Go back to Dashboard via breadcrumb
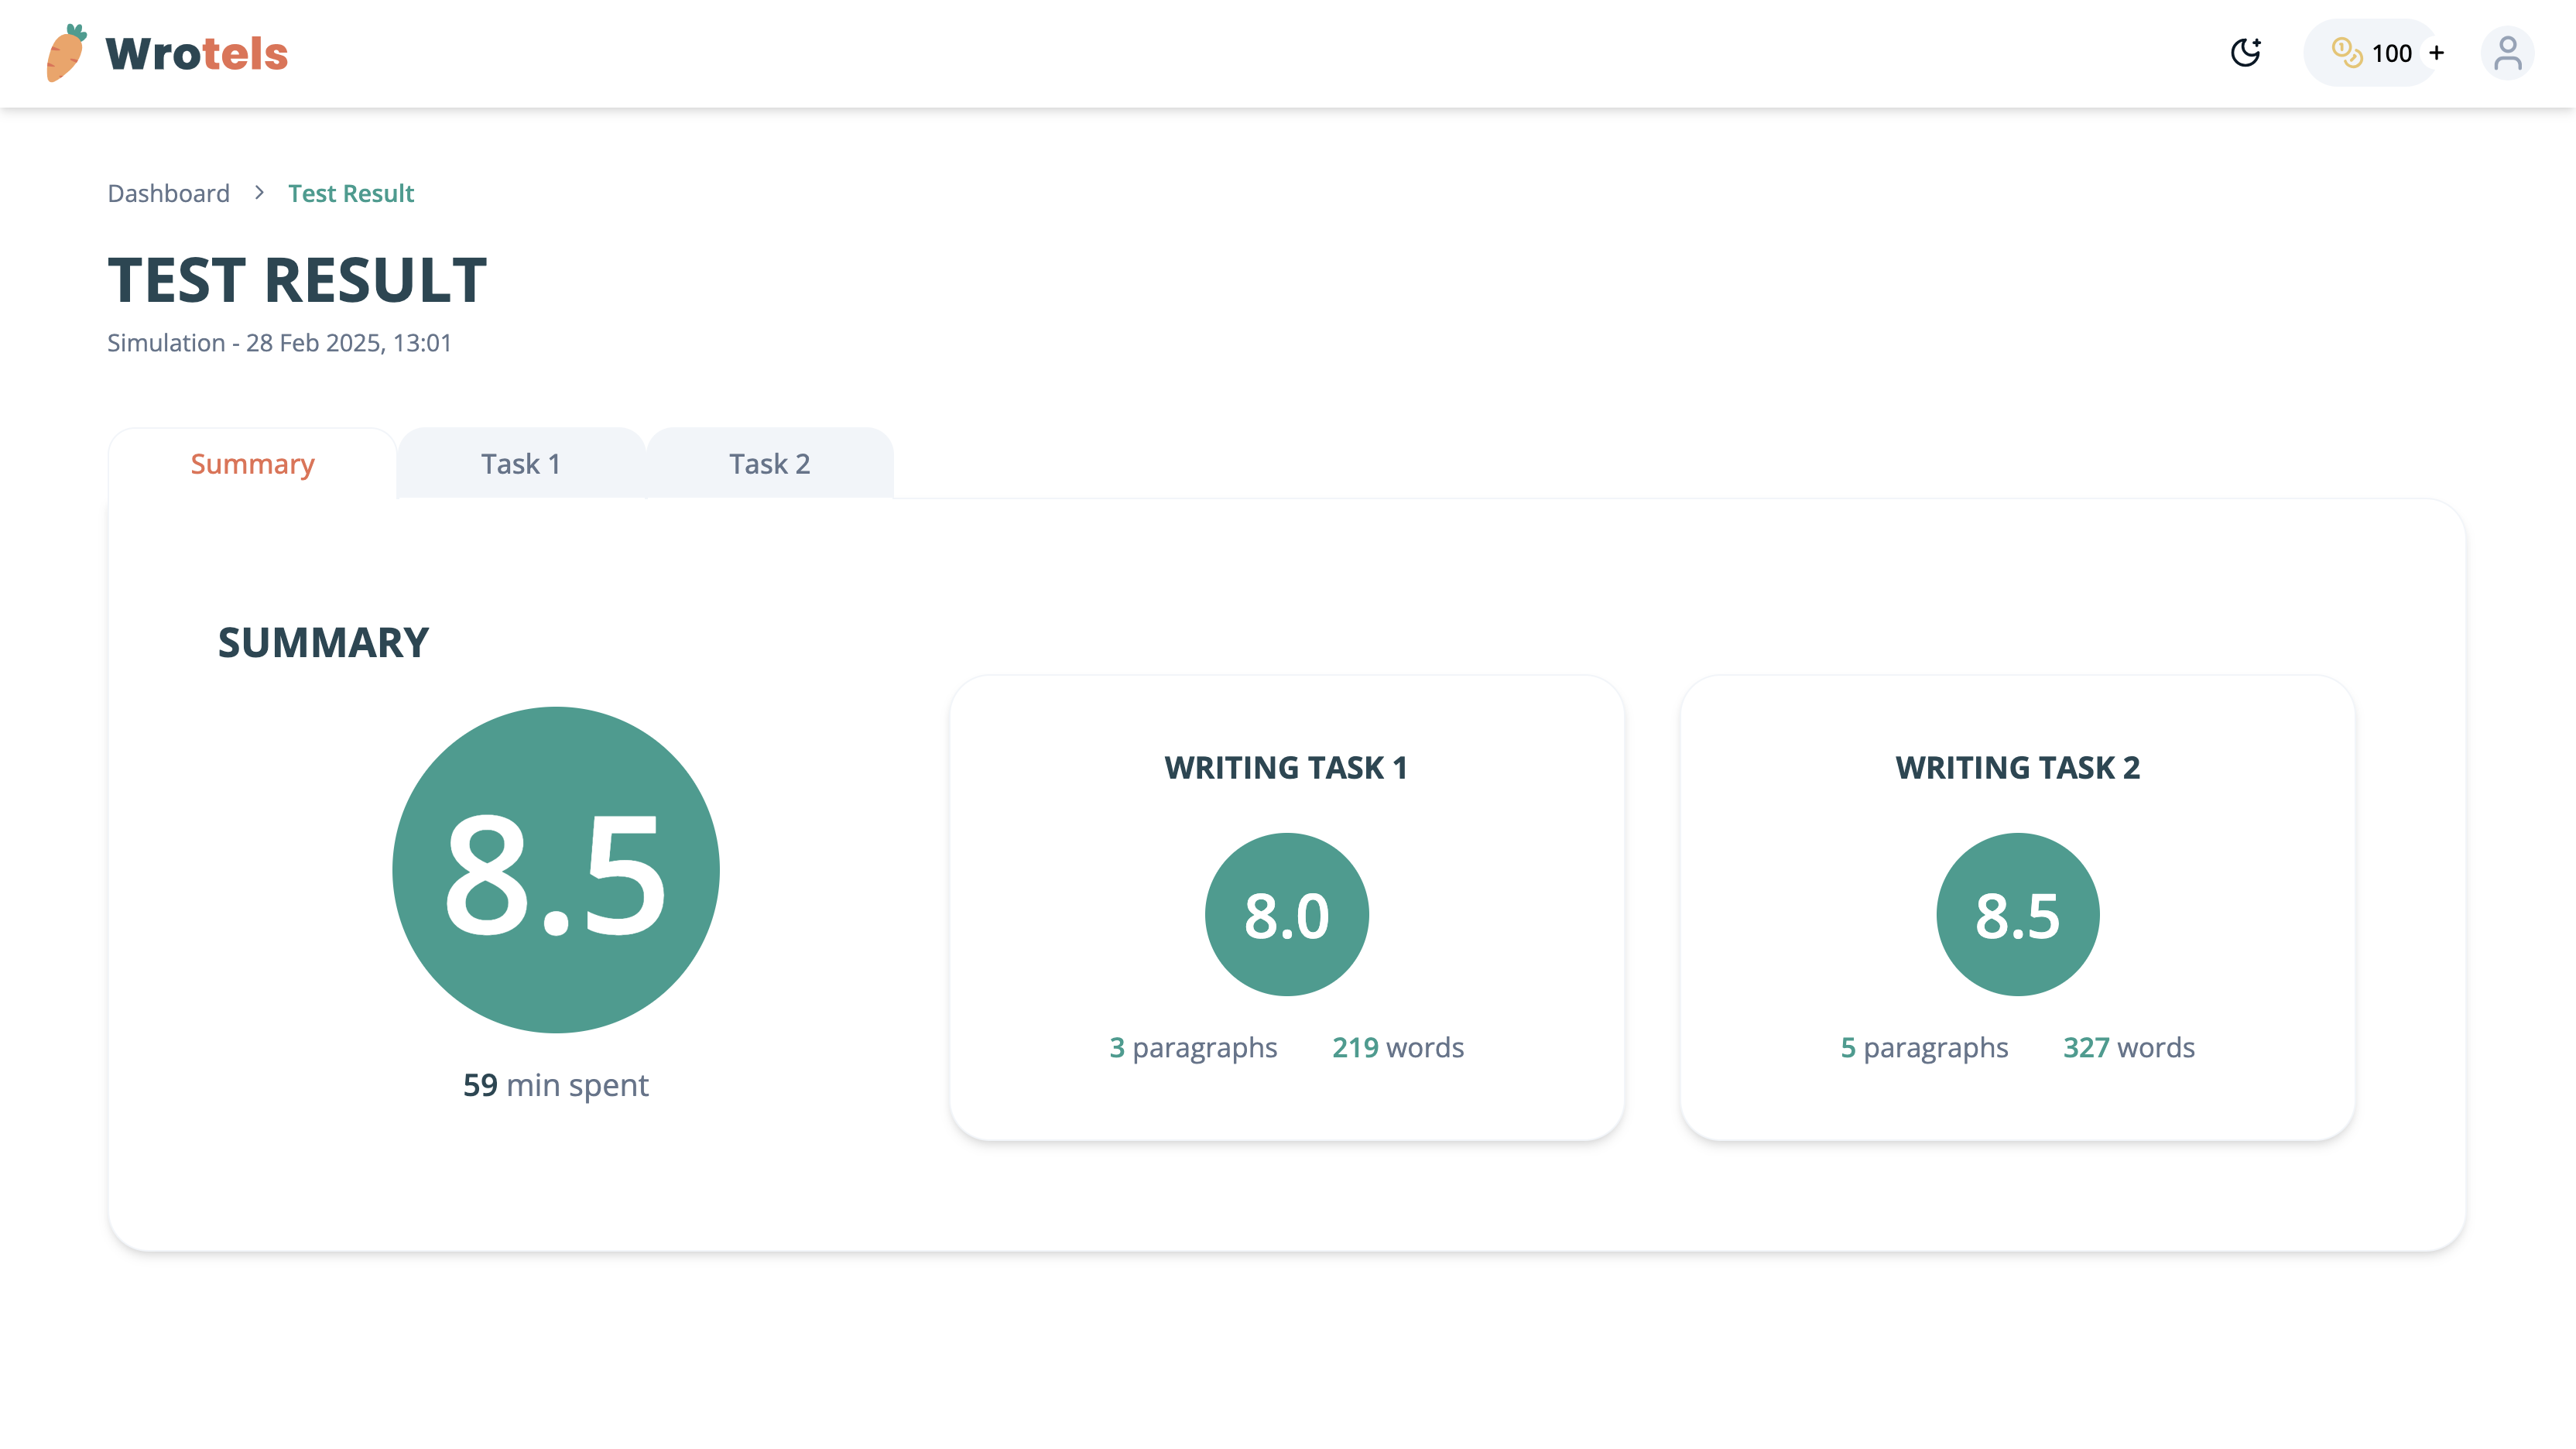Screen dimensions: 2576x1449 click(168, 193)
